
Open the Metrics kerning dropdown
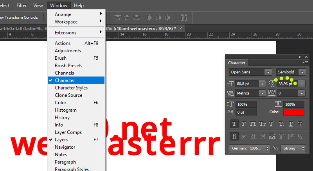pyautogui.click(x=262, y=93)
